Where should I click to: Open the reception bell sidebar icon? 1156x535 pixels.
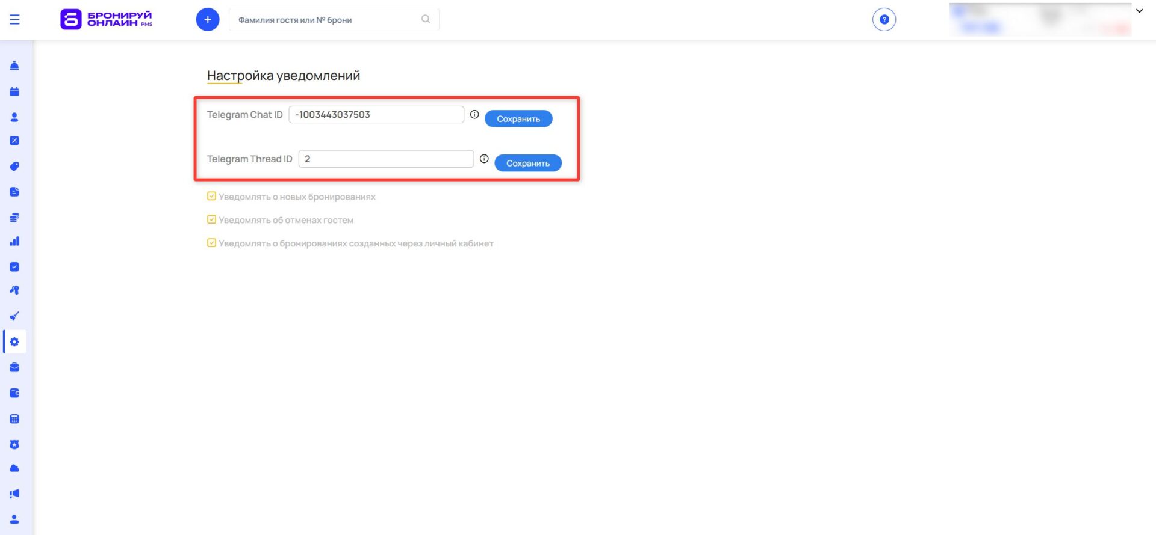14,66
